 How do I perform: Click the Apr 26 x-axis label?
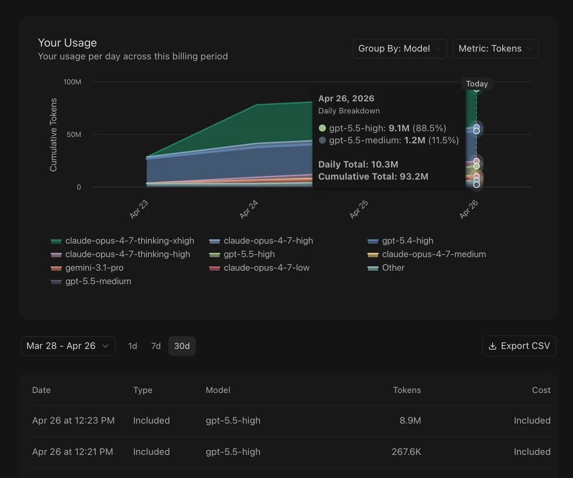(469, 209)
